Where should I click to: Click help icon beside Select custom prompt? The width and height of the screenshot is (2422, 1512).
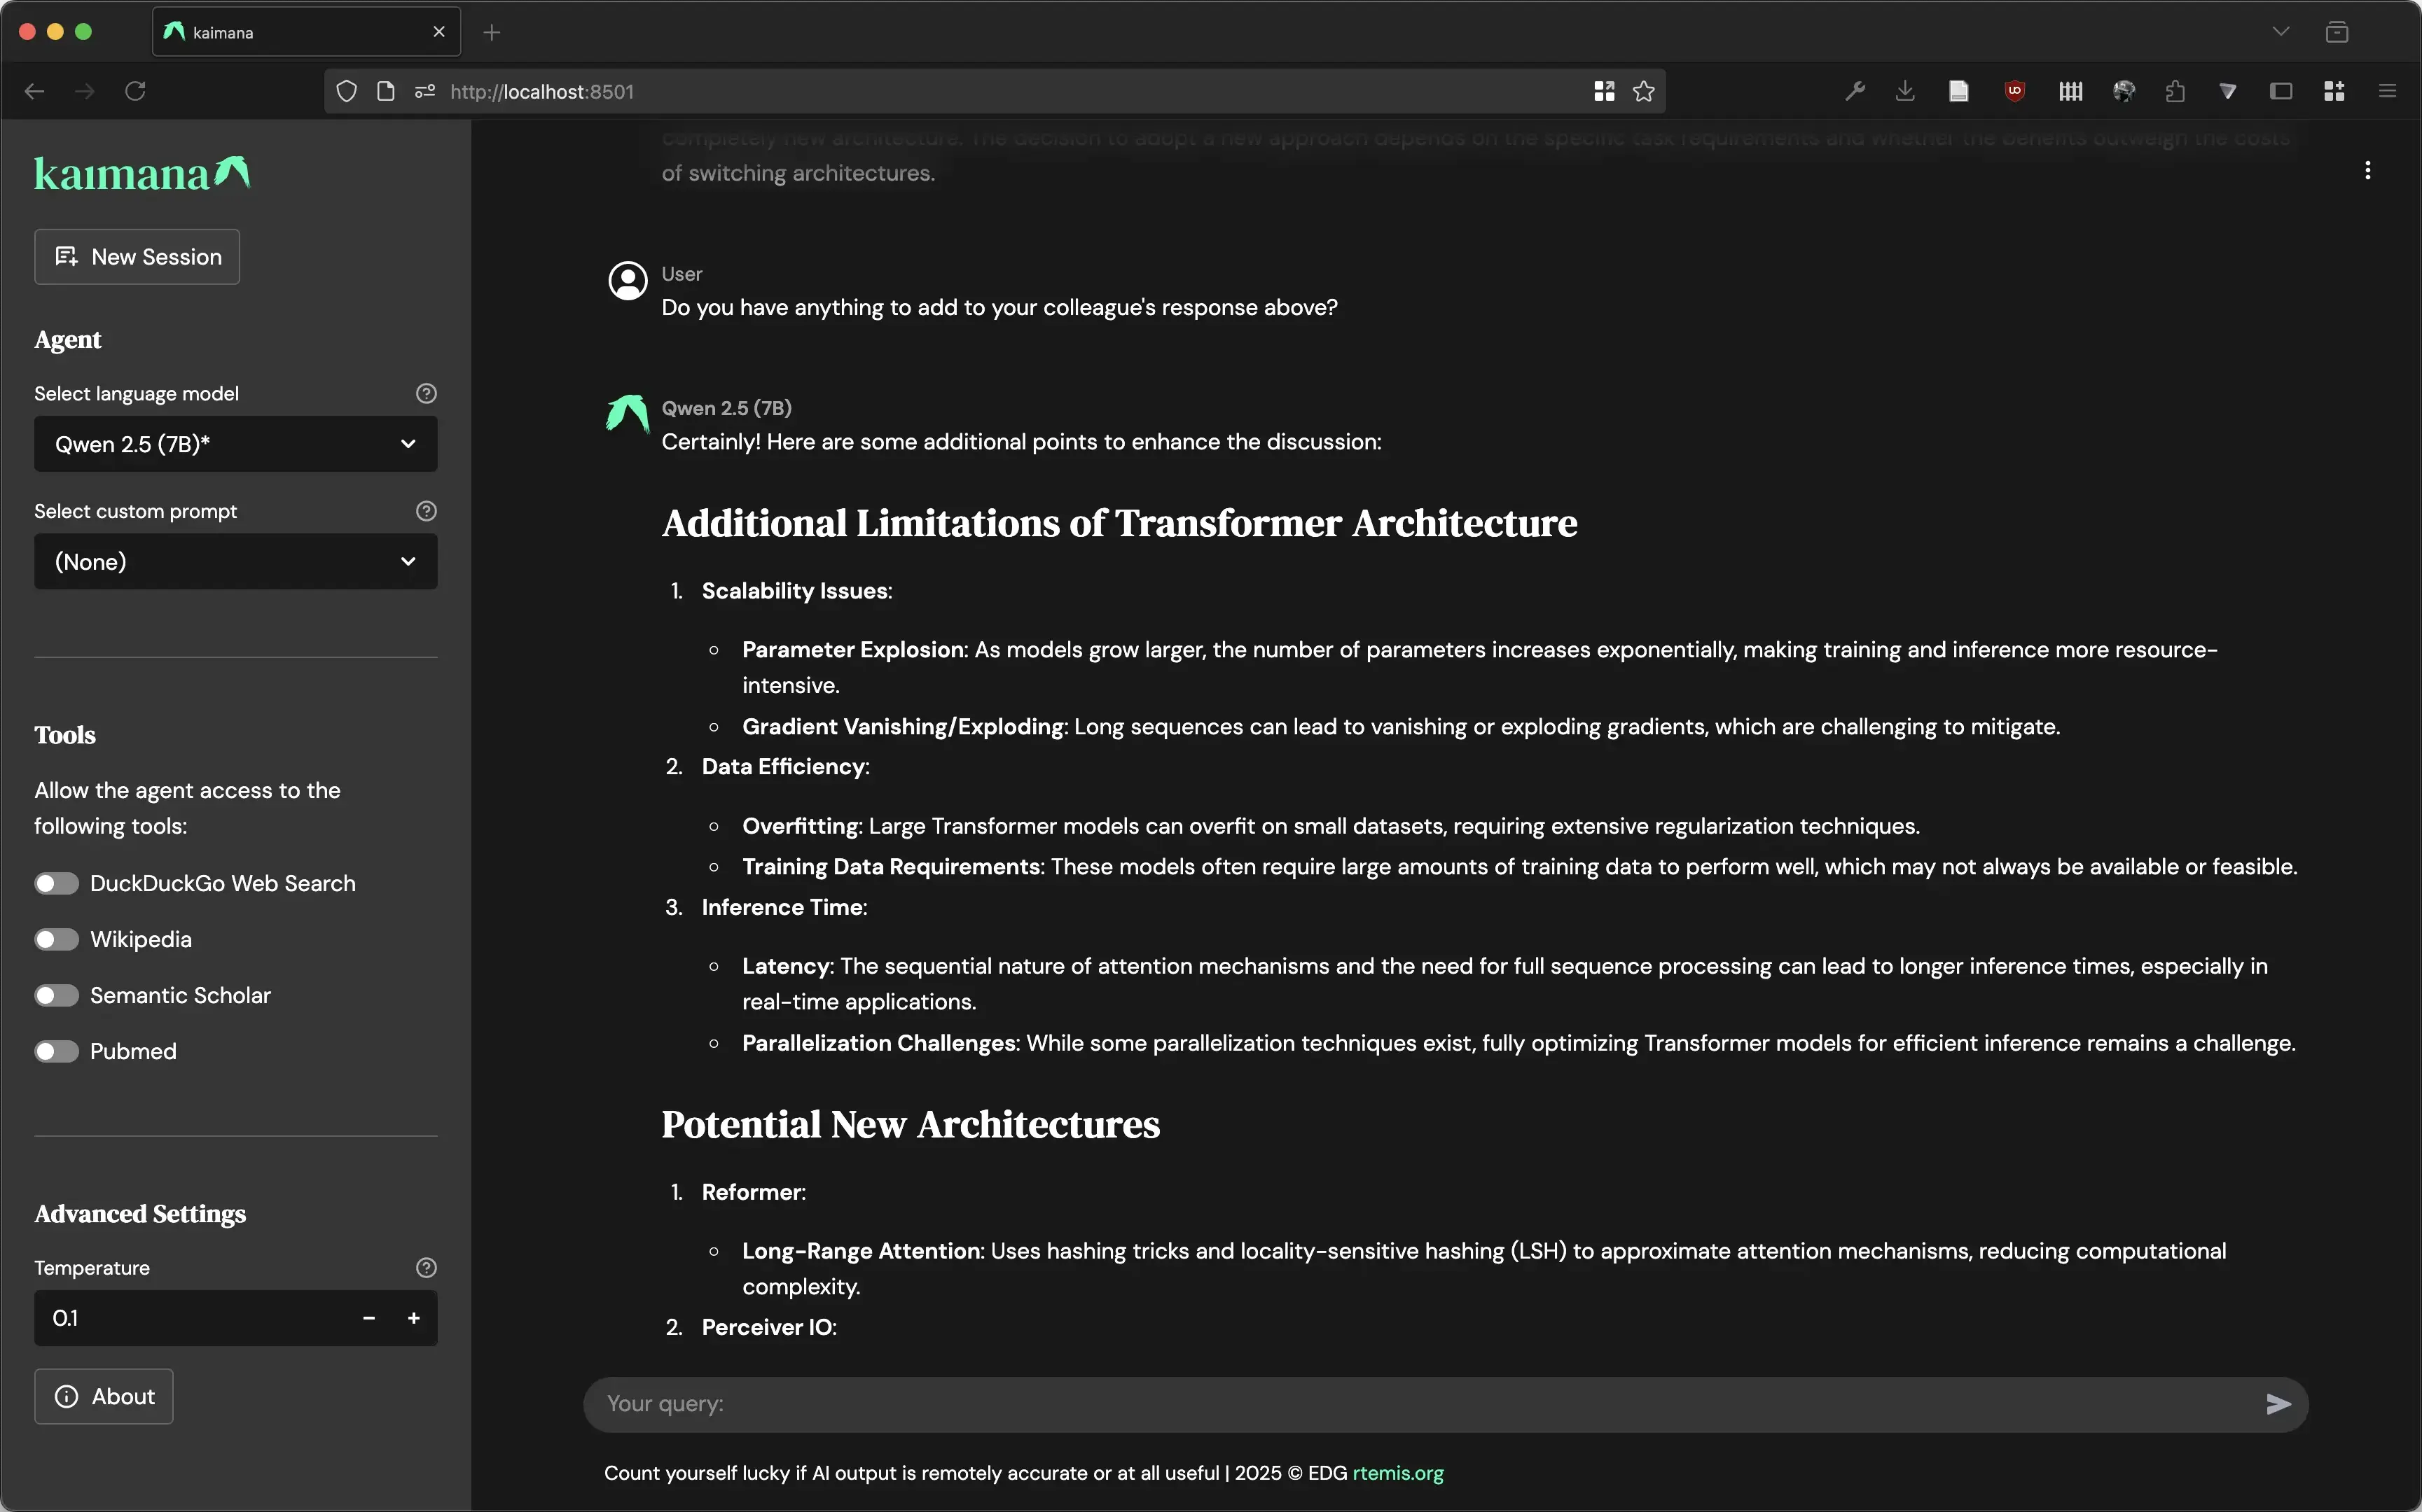426,511
